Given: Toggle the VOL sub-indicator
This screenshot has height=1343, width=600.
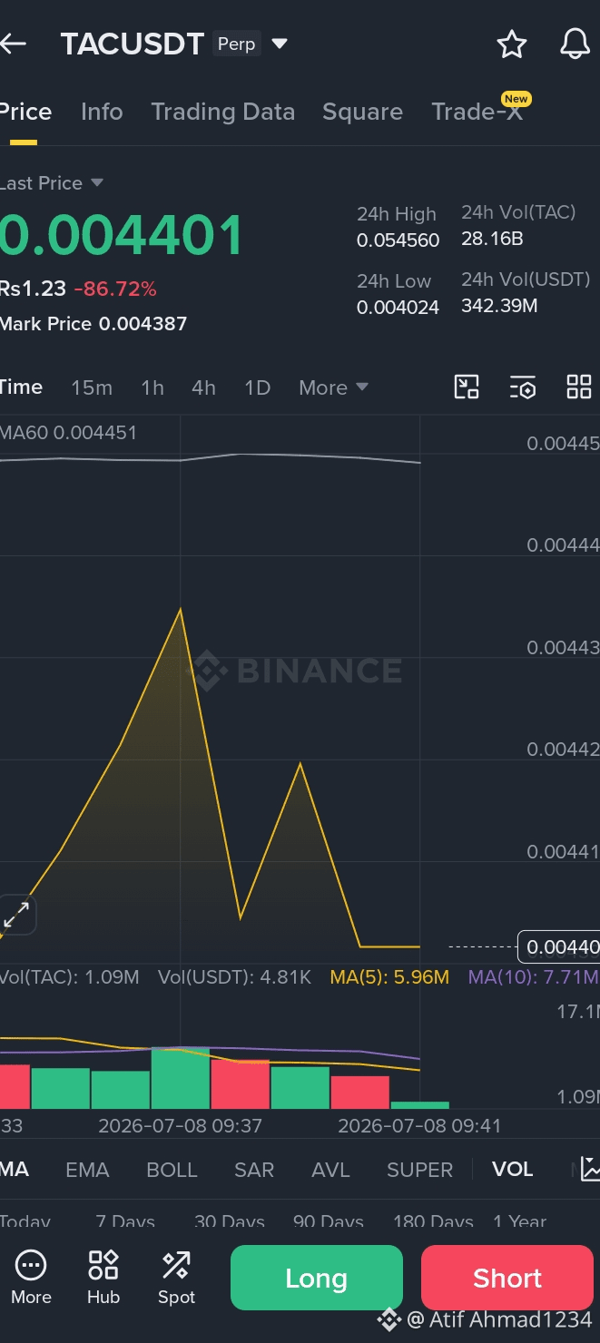Looking at the screenshot, I should point(512,1170).
